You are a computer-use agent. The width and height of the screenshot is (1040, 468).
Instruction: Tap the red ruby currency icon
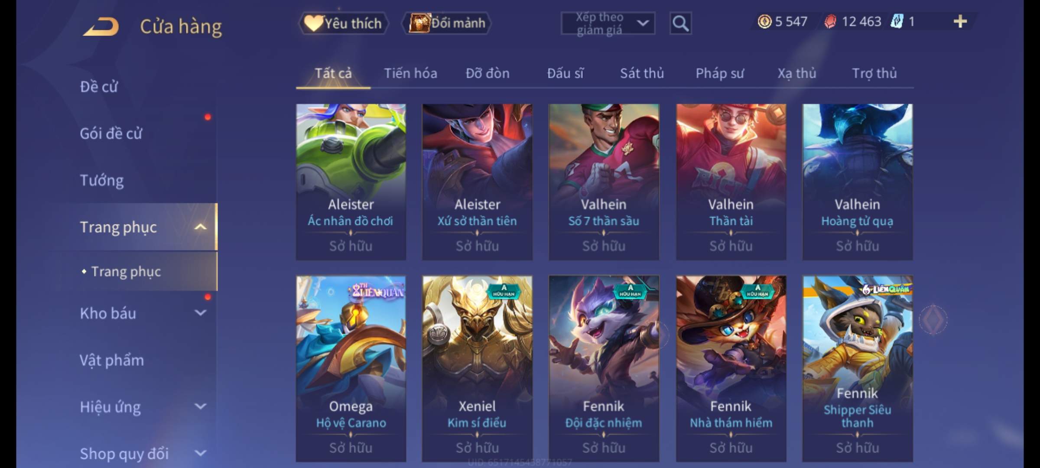tap(830, 21)
